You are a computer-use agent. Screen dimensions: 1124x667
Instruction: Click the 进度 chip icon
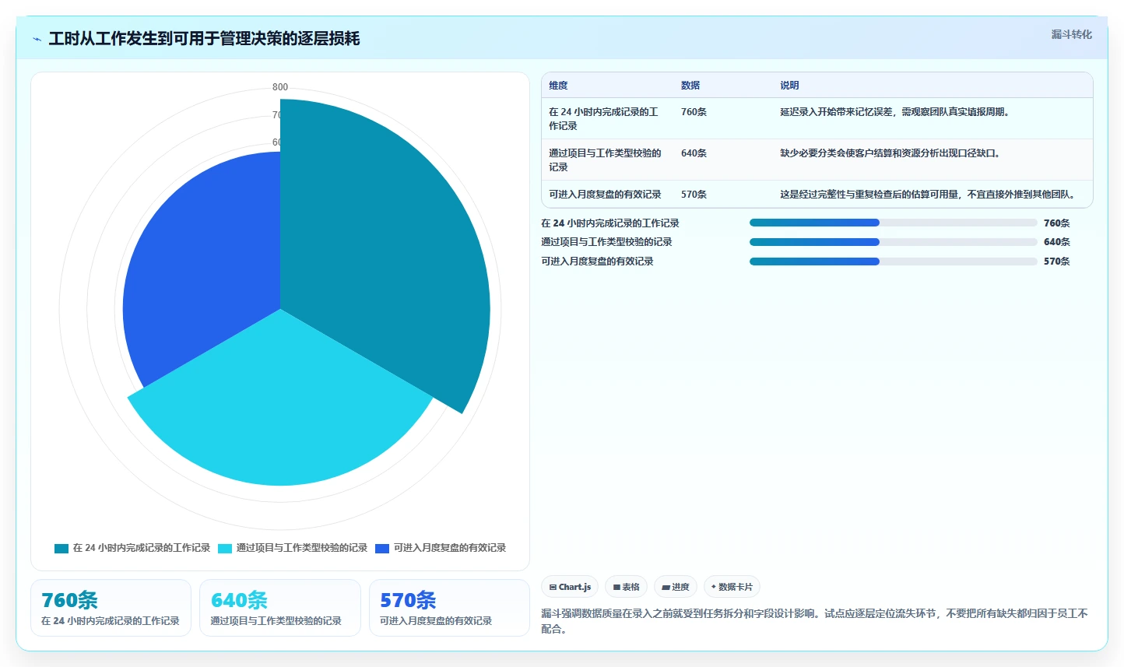(666, 587)
